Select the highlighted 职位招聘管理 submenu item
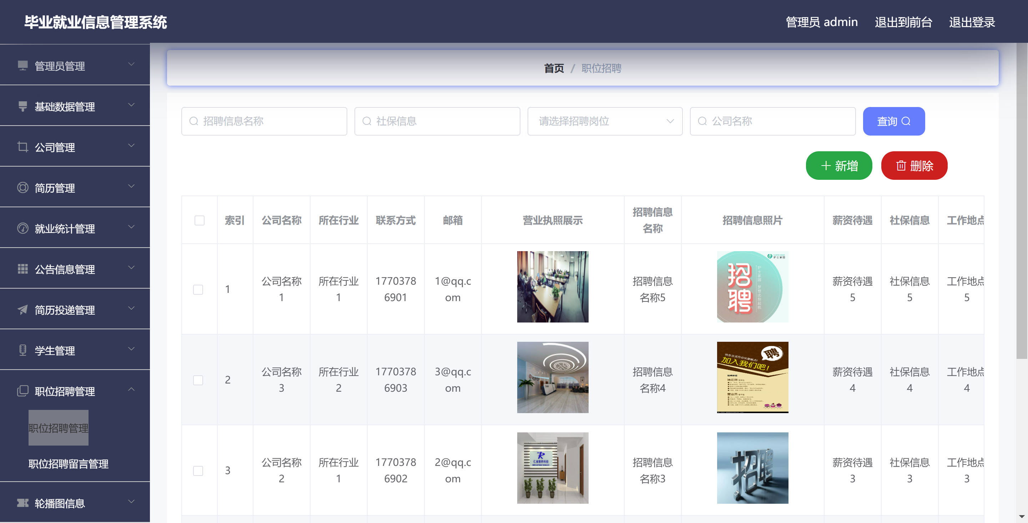Viewport: 1028px width, 523px height. [x=58, y=428]
